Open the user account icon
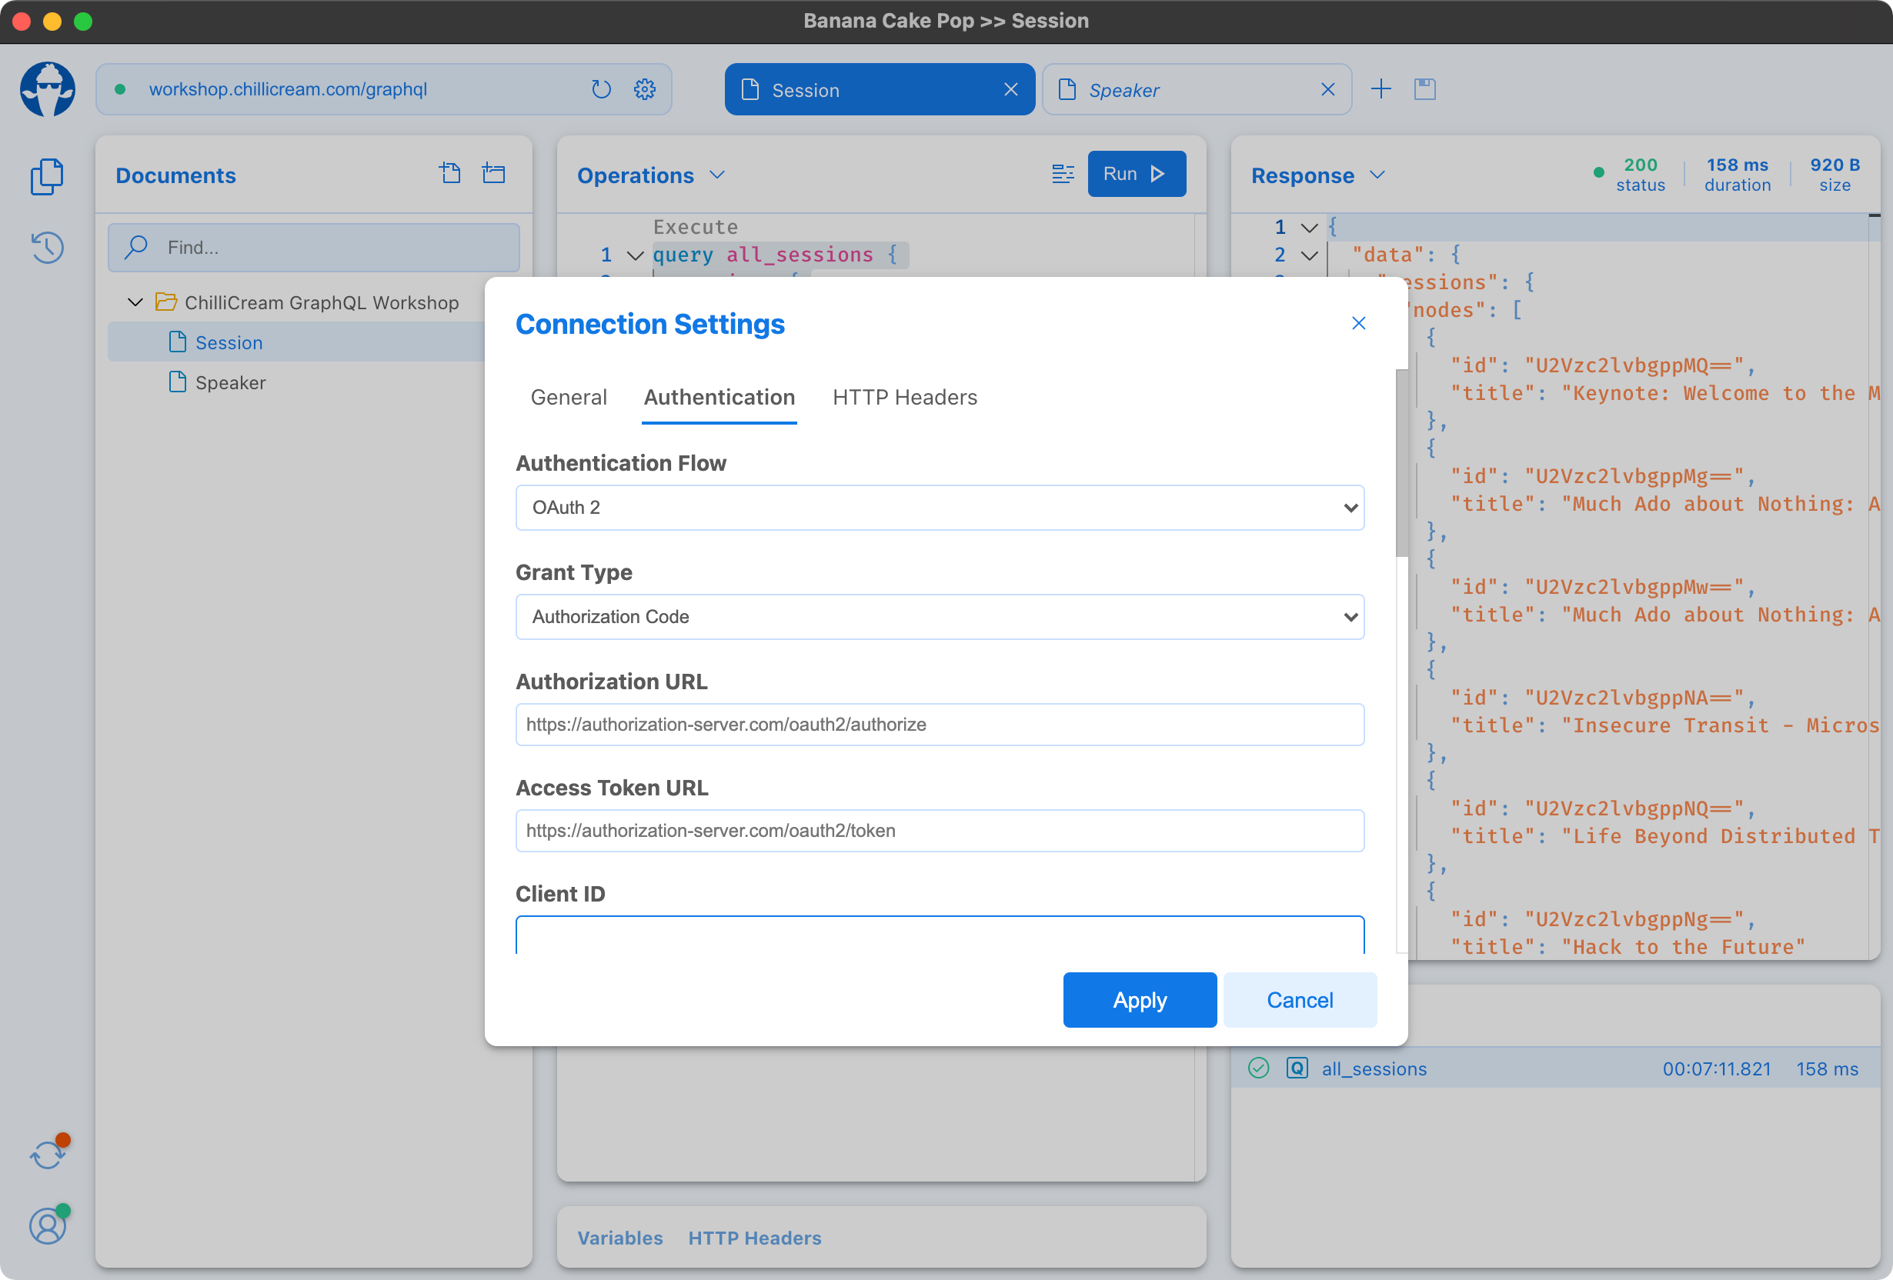The image size is (1893, 1280). point(47,1225)
